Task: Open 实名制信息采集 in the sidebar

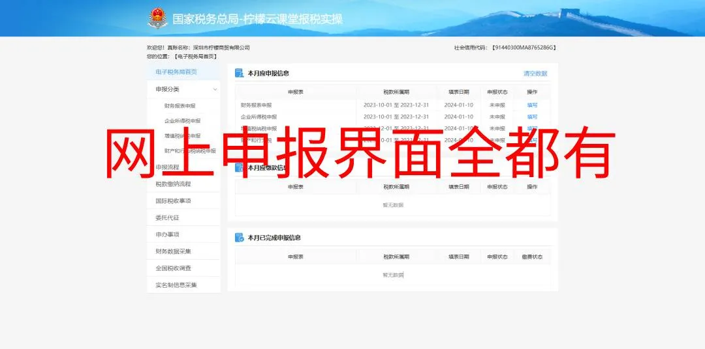Action: click(176, 285)
